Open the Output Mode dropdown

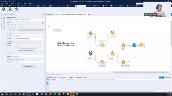[28, 20]
